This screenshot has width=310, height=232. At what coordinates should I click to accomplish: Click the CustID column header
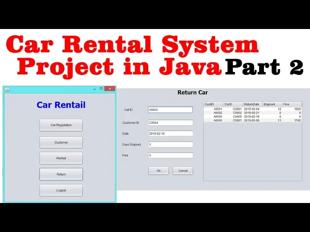click(x=214, y=104)
